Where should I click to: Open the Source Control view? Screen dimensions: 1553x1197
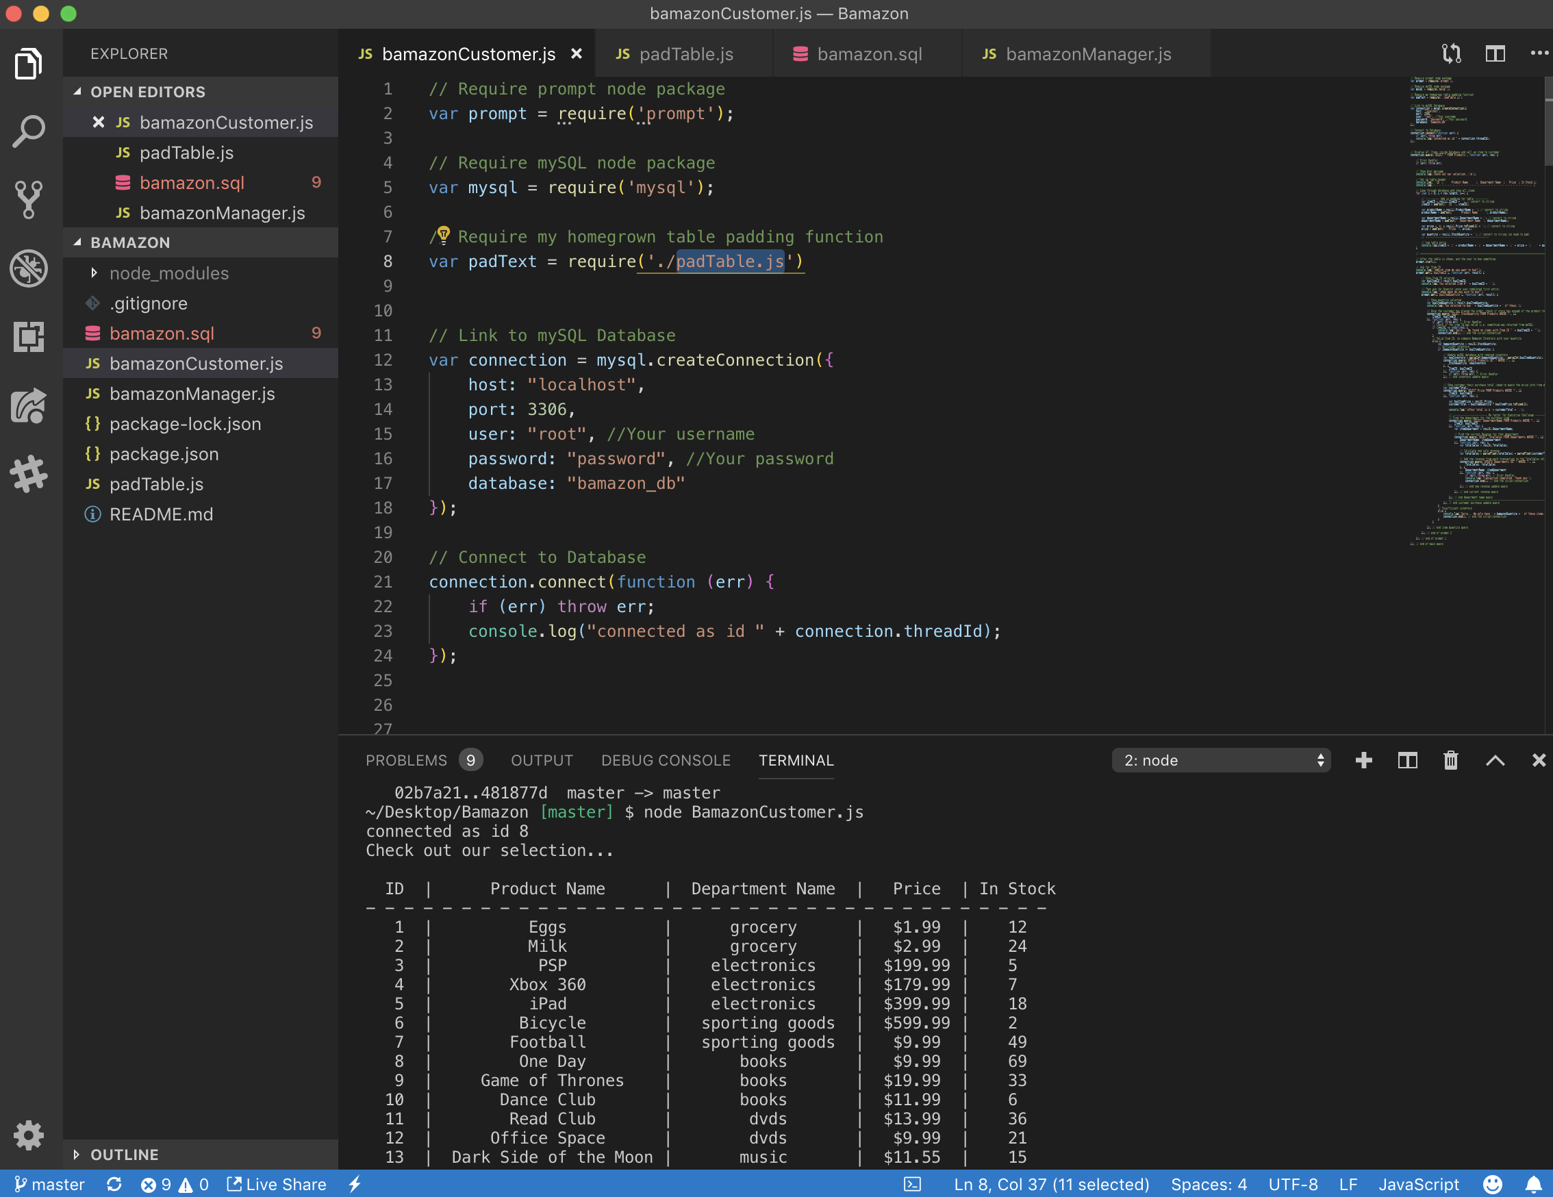pyautogui.click(x=29, y=200)
